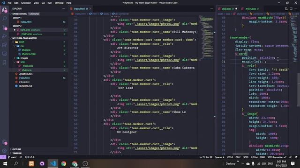Collapse MY-TEAM-PAGE-MASTER folder section
Viewport: 300px width, 168px height.
pos(11,38)
